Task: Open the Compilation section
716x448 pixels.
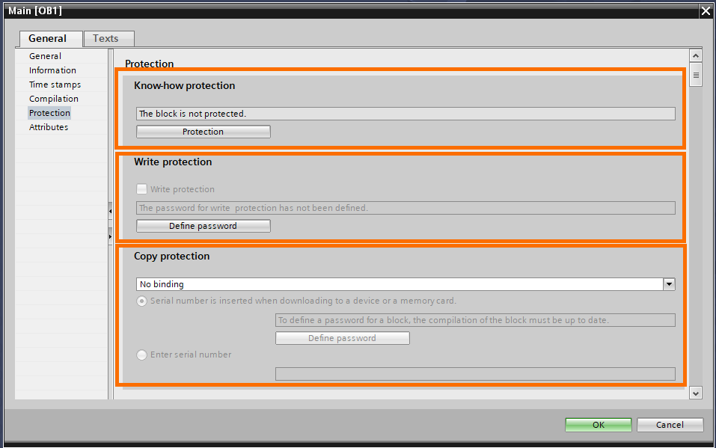Action: click(x=53, y=98)
